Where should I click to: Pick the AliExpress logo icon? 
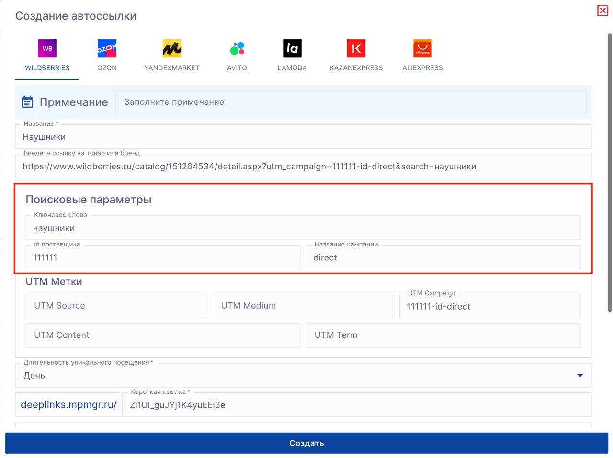[422, 48]
